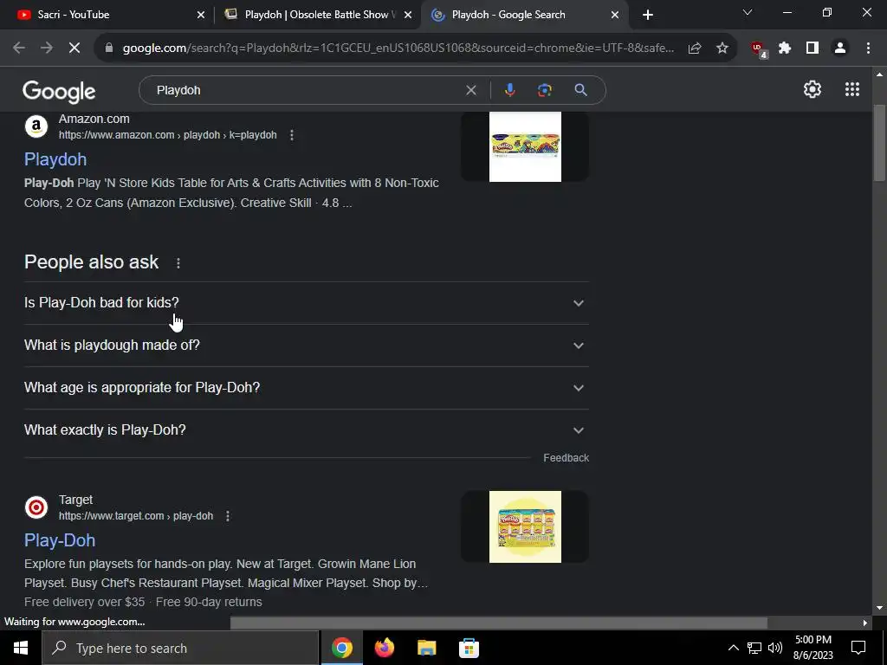This screenshot has width=887, height=665.
Task: Click the Google logo
Action: 59,90
